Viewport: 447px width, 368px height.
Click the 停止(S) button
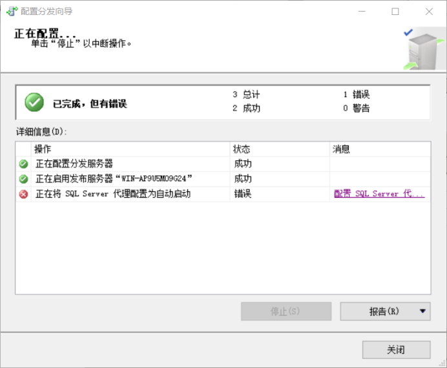pyautogui.click(x=286, y=311)
